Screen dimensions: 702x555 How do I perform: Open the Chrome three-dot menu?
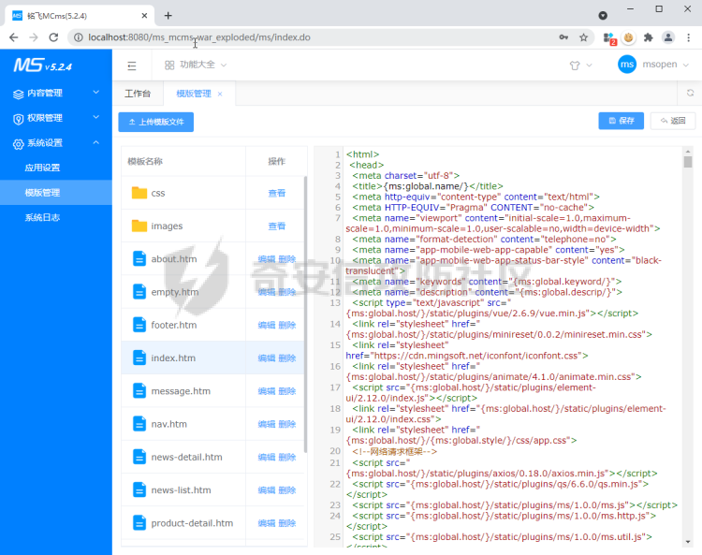click(689, 37)
